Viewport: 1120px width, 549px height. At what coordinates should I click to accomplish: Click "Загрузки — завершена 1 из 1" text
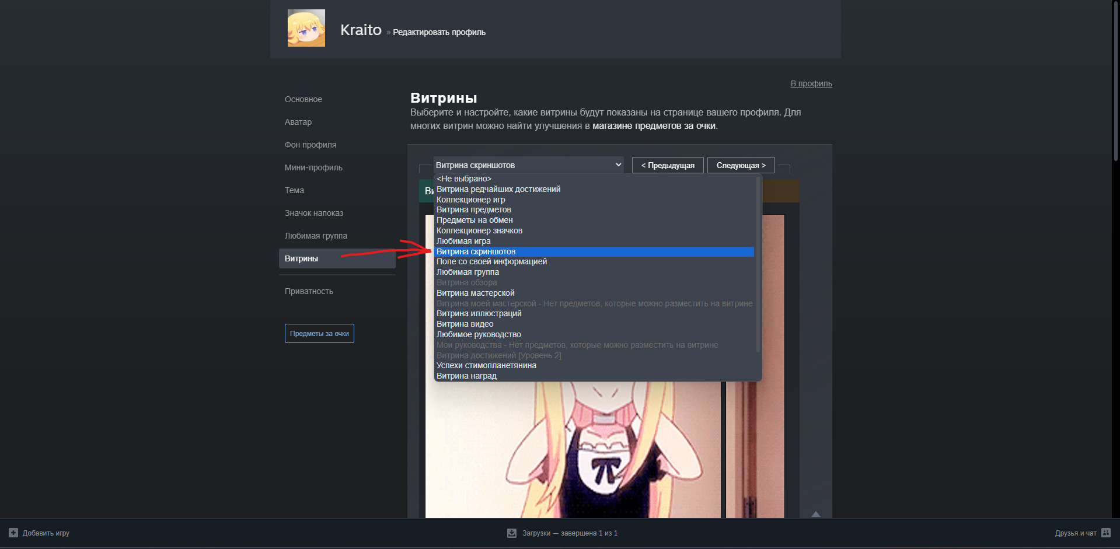tap(570, 533)
